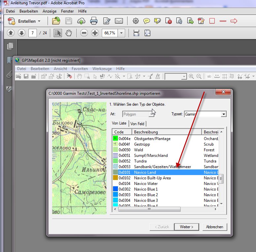Go to previous page with up arrow
The height and width of the screenshot is (252, 256).
tap(11, 33)
